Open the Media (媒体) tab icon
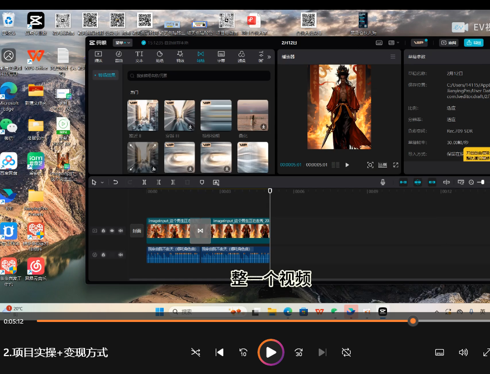The height and width of the screenshot is (374, 490). pyautogui.click(x=99, y=56)
